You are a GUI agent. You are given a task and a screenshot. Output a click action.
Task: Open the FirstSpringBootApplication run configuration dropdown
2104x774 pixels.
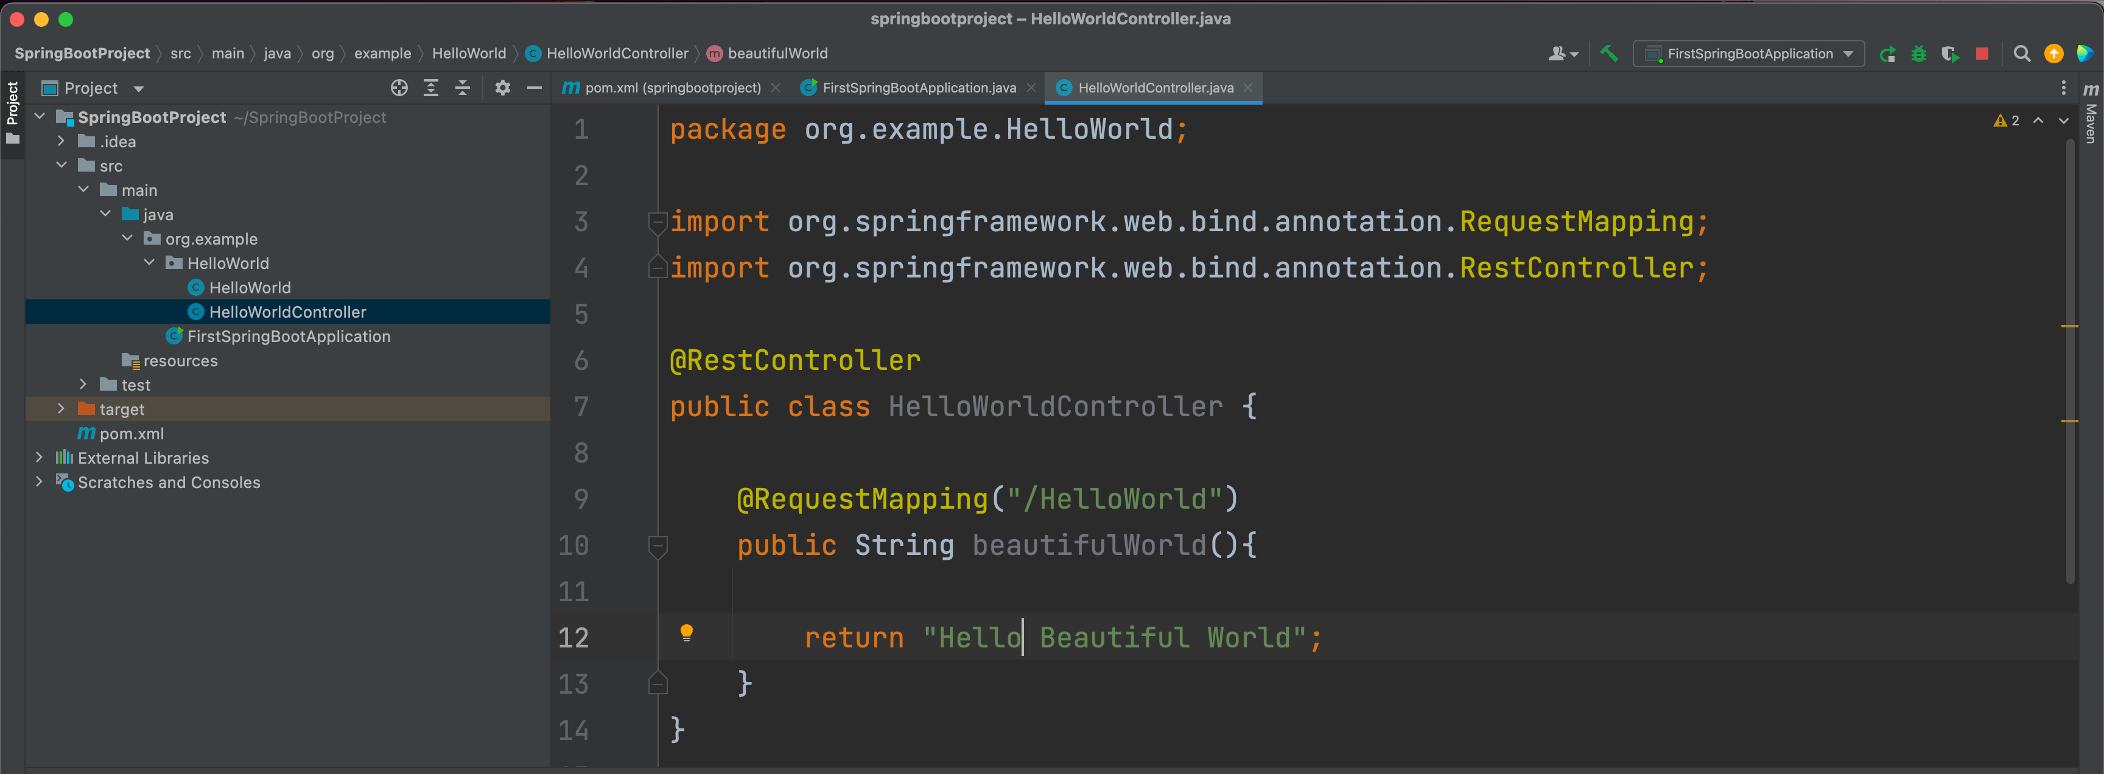tap(1848, 54)
